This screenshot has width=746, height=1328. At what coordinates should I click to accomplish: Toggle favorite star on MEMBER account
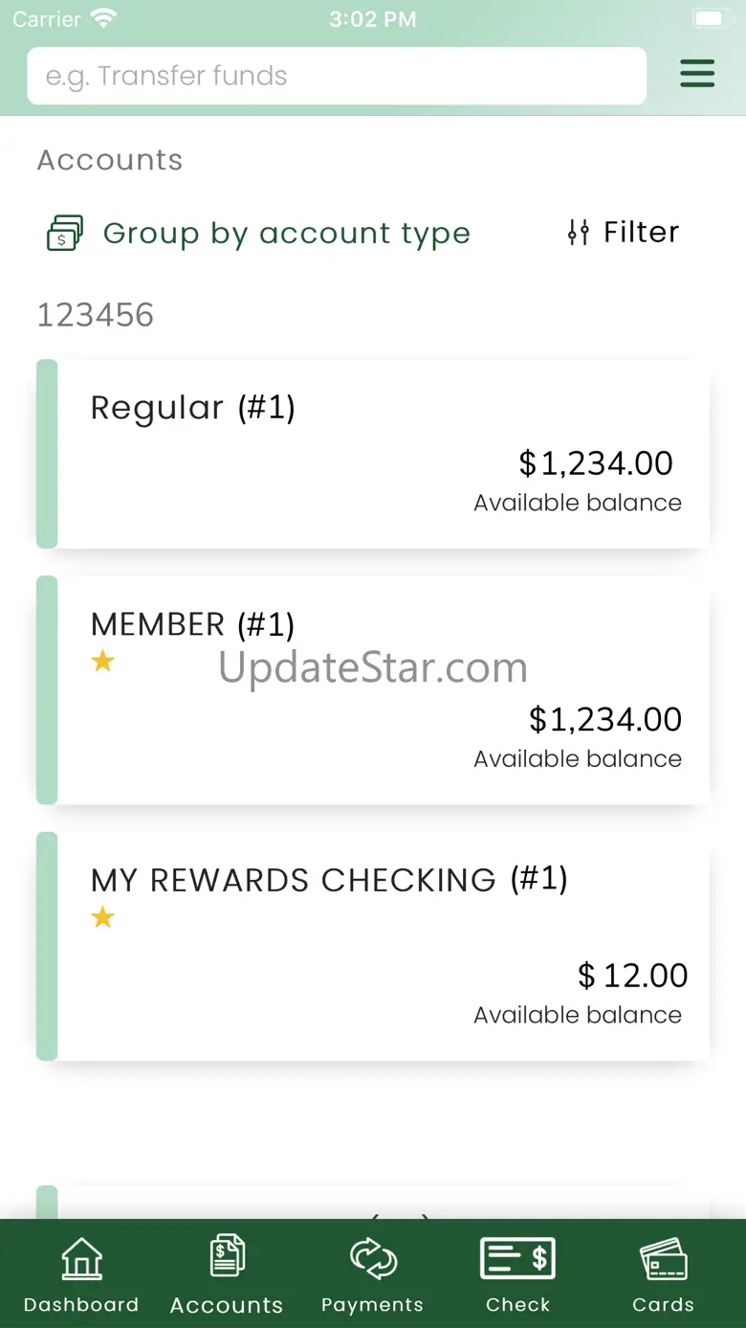102,661
